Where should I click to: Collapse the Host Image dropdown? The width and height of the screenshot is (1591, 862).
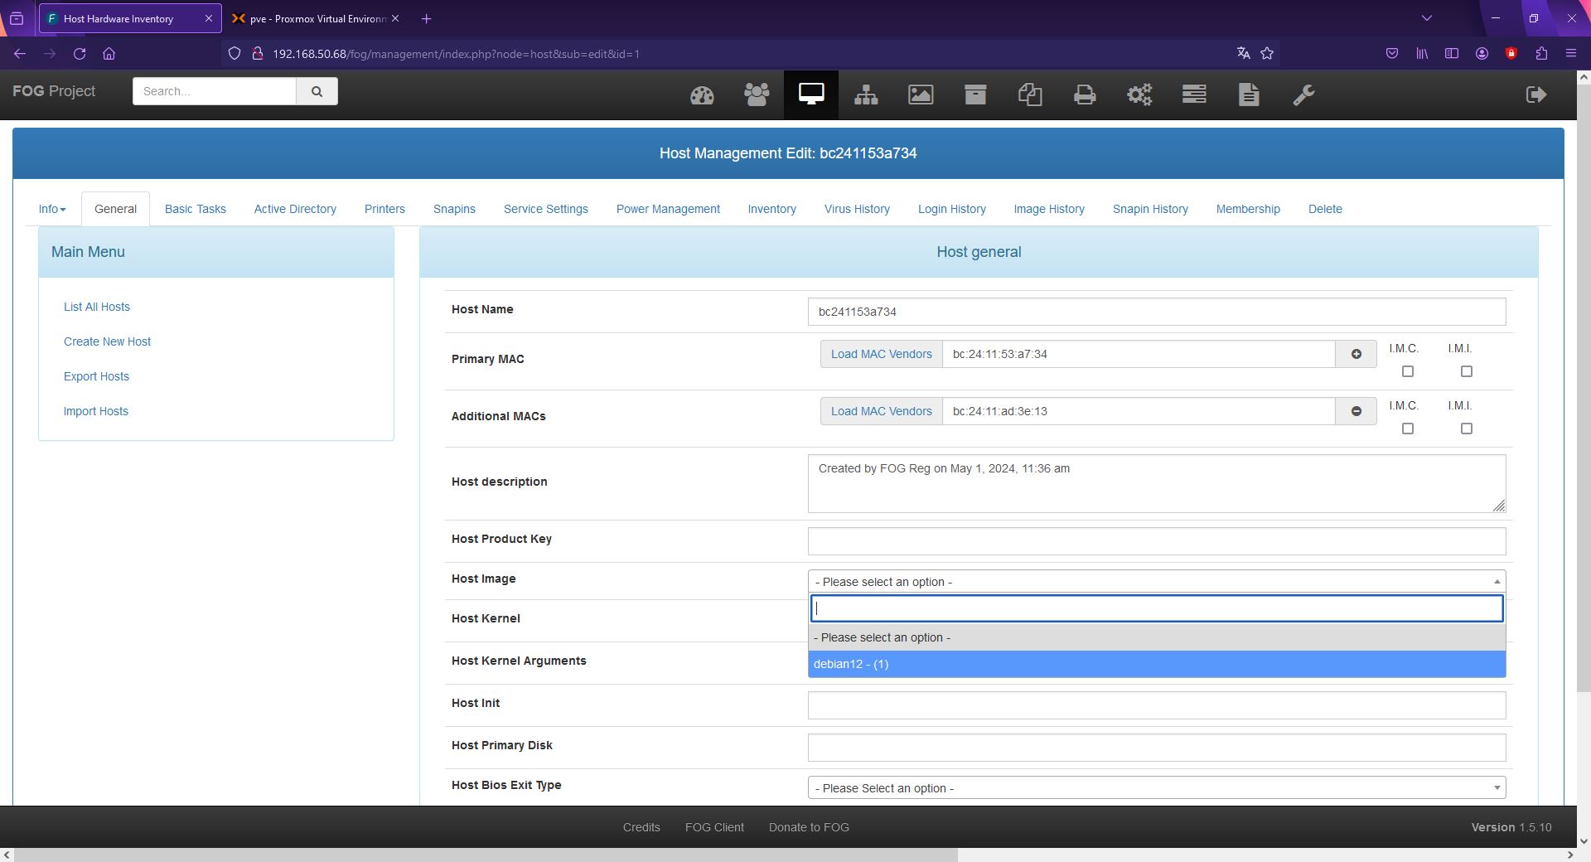[1157, 582]
